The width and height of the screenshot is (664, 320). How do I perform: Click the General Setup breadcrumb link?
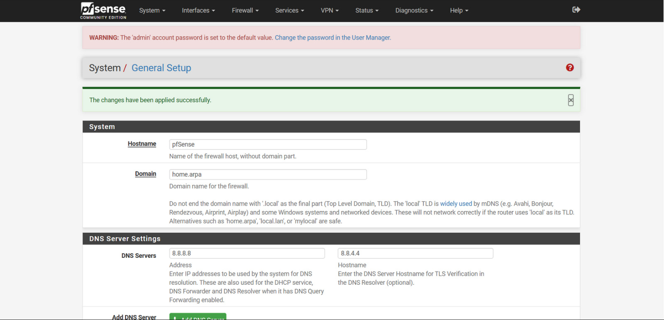(x=161, y=68)
